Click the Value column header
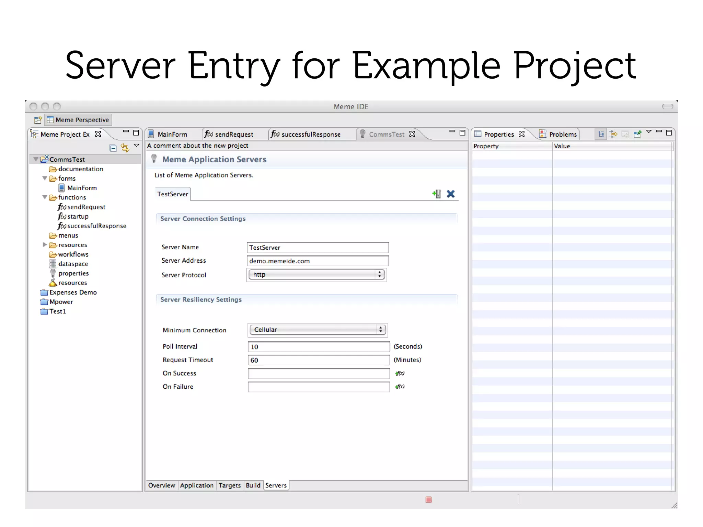This screenshot has width=703, height=527. [612, 146]
